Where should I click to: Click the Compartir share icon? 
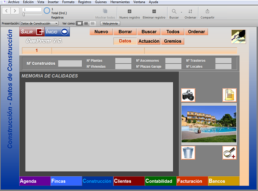pos(207,11)
